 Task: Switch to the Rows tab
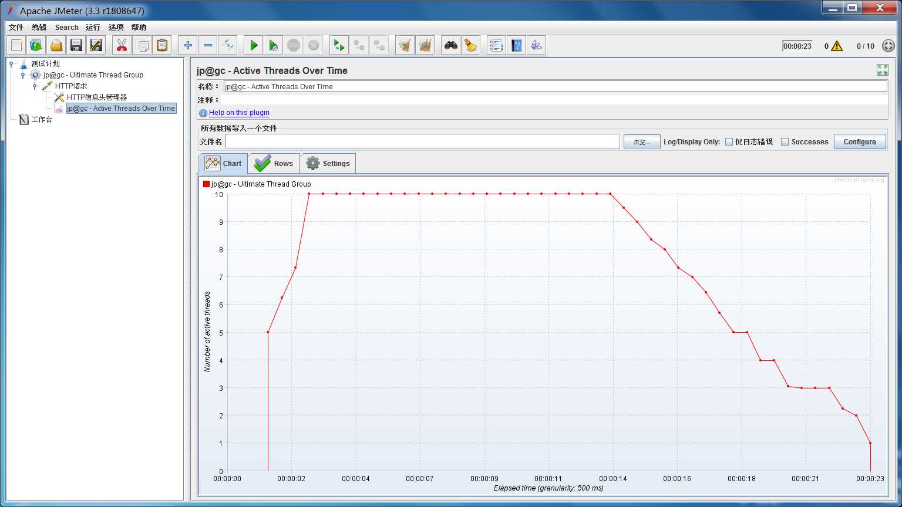274,164
